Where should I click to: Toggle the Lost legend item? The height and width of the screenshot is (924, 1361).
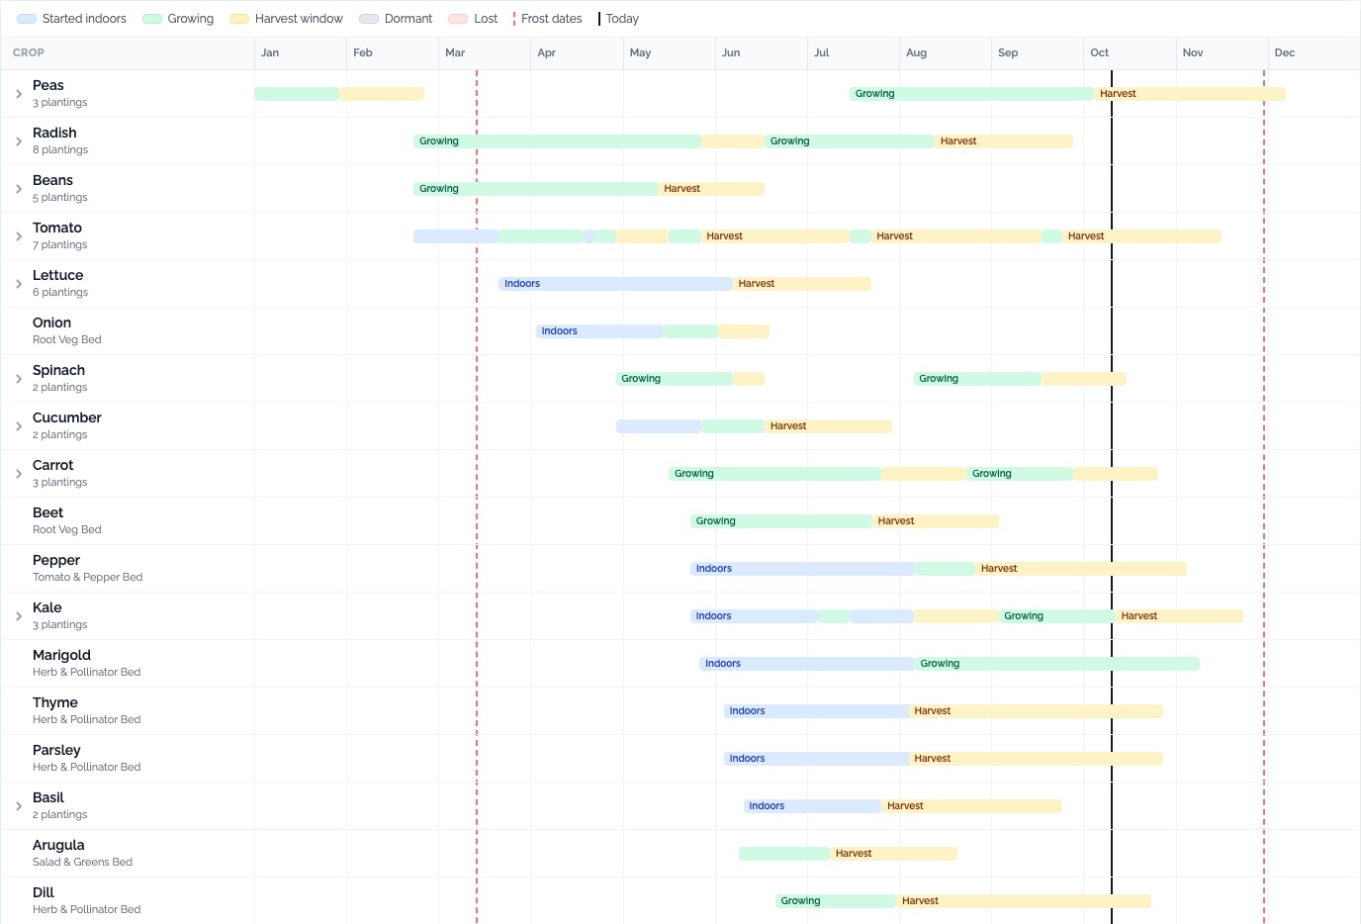pos(473,19)
